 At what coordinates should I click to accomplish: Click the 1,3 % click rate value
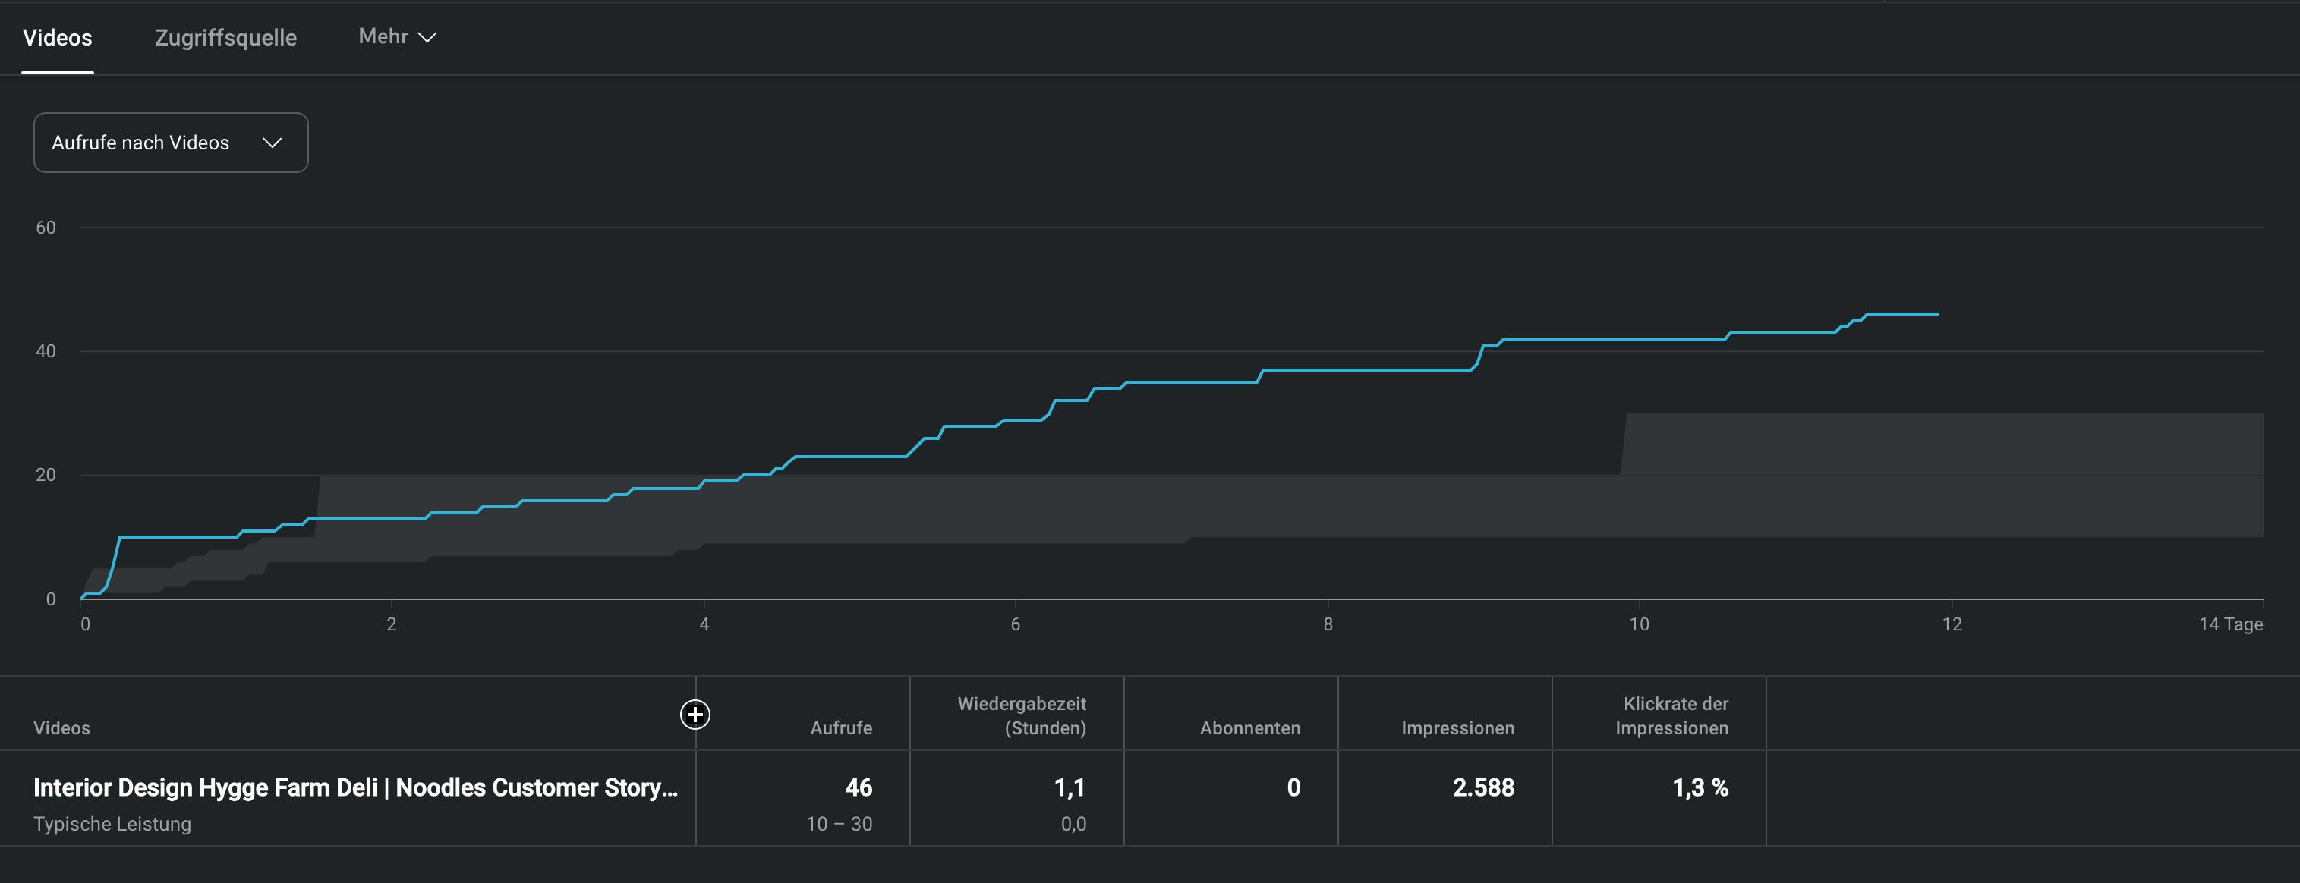1699,787
